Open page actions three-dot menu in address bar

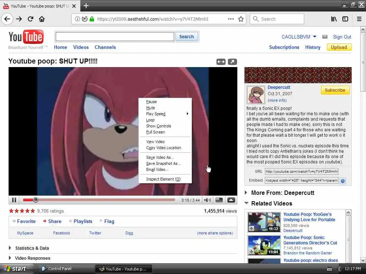click(x=231, y=19)
